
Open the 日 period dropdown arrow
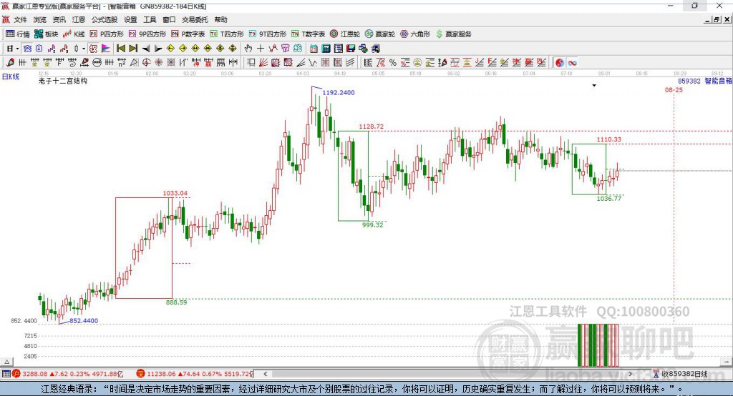pos(17,49)
